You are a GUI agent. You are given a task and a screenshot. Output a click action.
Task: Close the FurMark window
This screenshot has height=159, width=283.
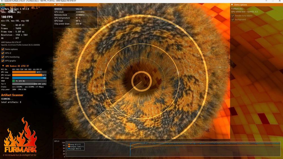point(280,1)
